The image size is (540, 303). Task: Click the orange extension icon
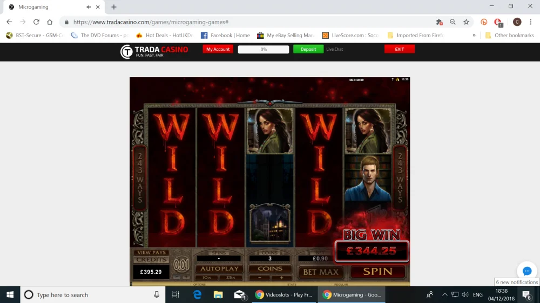(x=484, y=22)
